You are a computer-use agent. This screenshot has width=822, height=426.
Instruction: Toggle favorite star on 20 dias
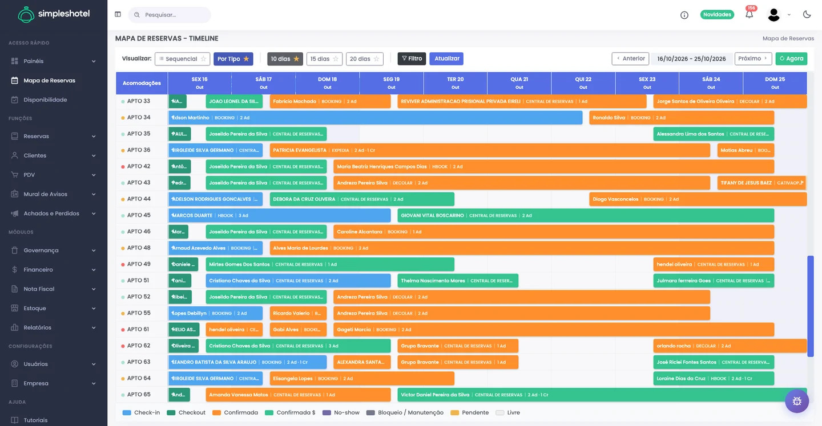[x=376, y=59]
